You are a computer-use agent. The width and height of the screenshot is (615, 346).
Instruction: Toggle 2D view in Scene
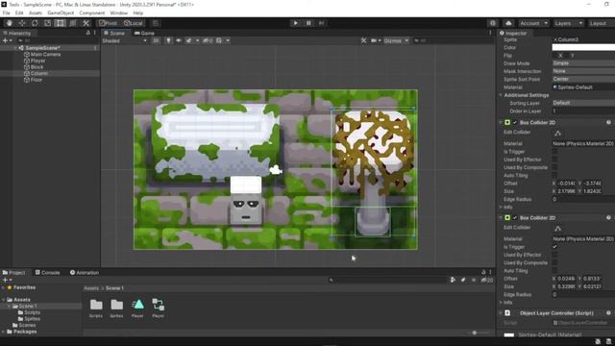[x=156, y=40]
